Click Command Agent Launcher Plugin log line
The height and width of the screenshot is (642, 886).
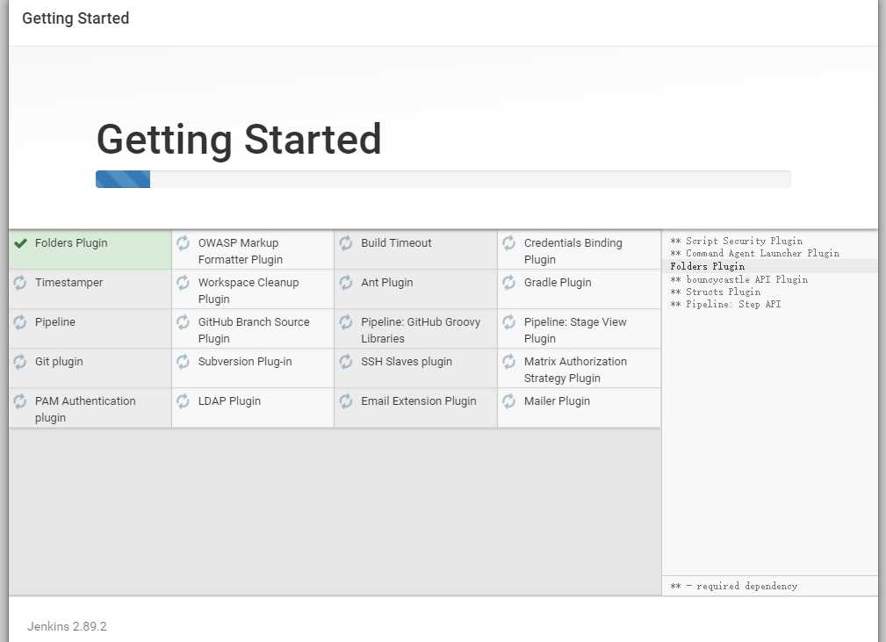[x=755, y=253]
